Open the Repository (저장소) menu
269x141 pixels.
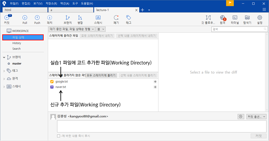[x=51, y=3]
